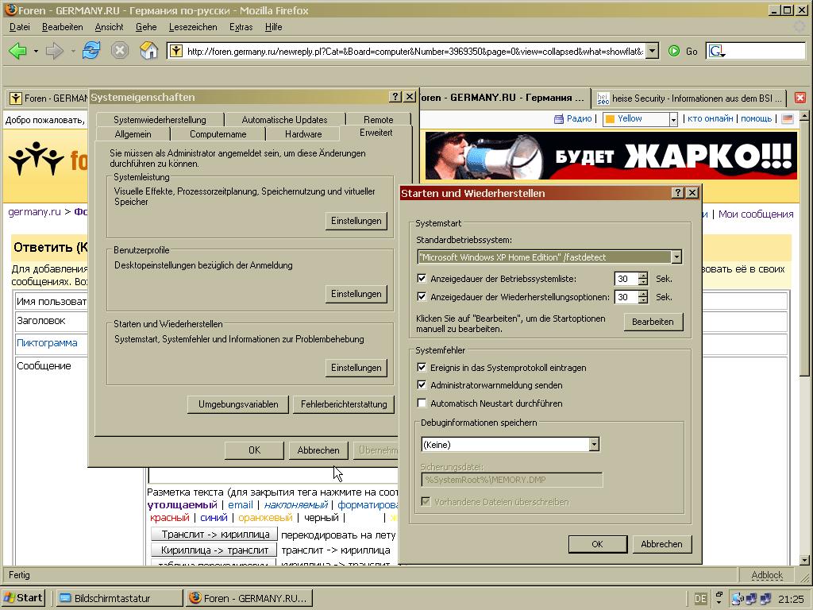Click the help question mark in Starten und Wiederherstellen
Image resolution: width=813 pixels, height=610 pixels.
tap(677, 193)
